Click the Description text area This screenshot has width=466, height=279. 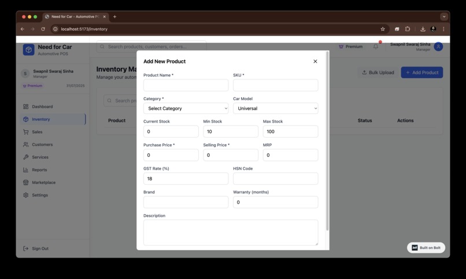coord(231,232)
